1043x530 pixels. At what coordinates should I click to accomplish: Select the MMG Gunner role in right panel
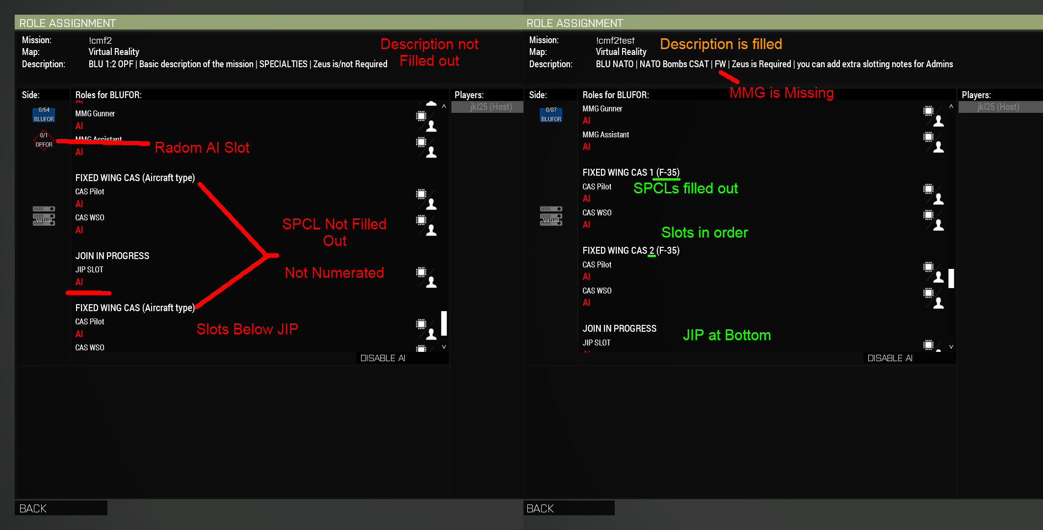(602, 109)
